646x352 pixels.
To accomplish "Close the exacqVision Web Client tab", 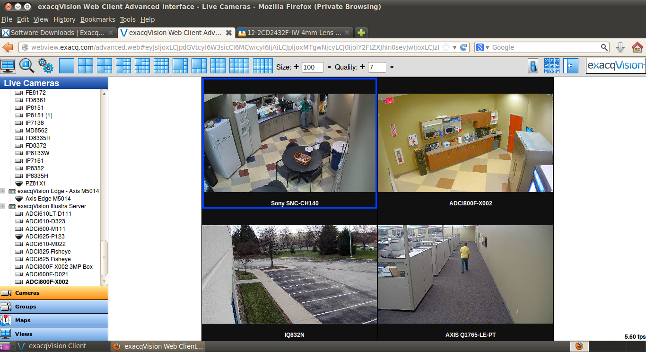I will point(228,33).
